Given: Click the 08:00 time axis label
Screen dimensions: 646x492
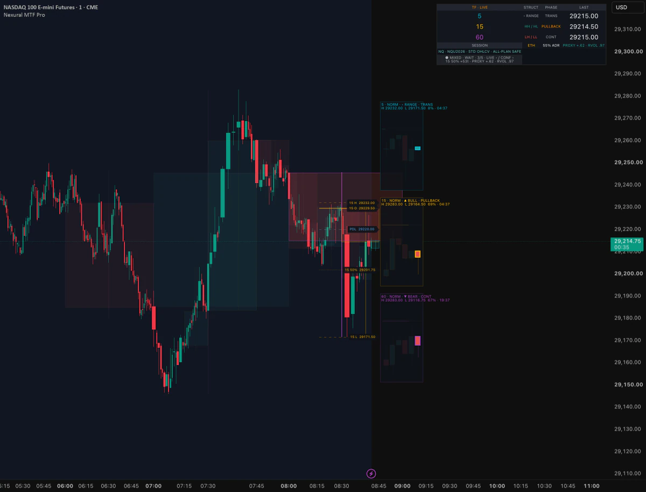Looking at the screenshot, I should click(x=289, y=486).
